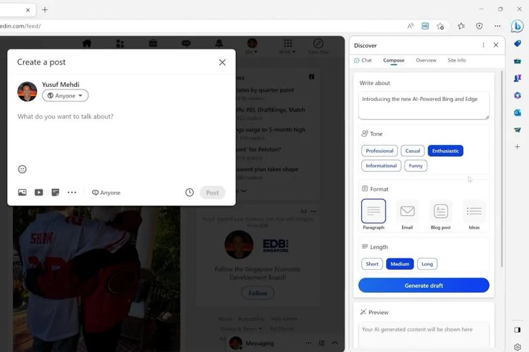This screenshot has height=352, width=529.
Task: Expand the Messaging panel chevron
Action: 335,343
